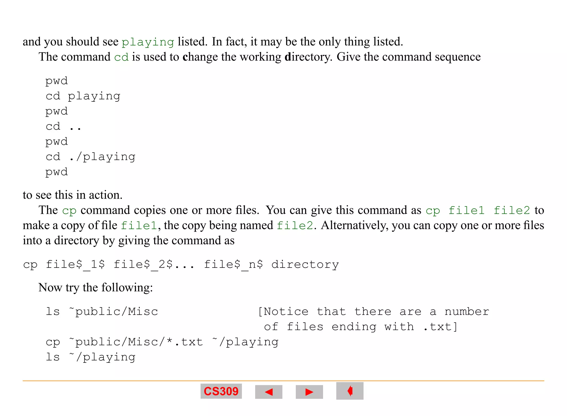Click the 'cp file$_1$ file$_2$... directory' line
The height and width of the screenshot is (416, 567).
[181, 265]
